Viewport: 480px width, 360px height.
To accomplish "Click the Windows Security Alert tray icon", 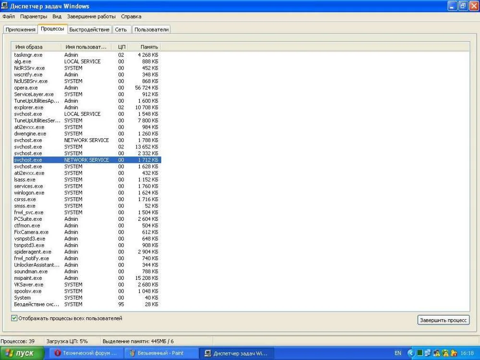I will click(454, 353).
